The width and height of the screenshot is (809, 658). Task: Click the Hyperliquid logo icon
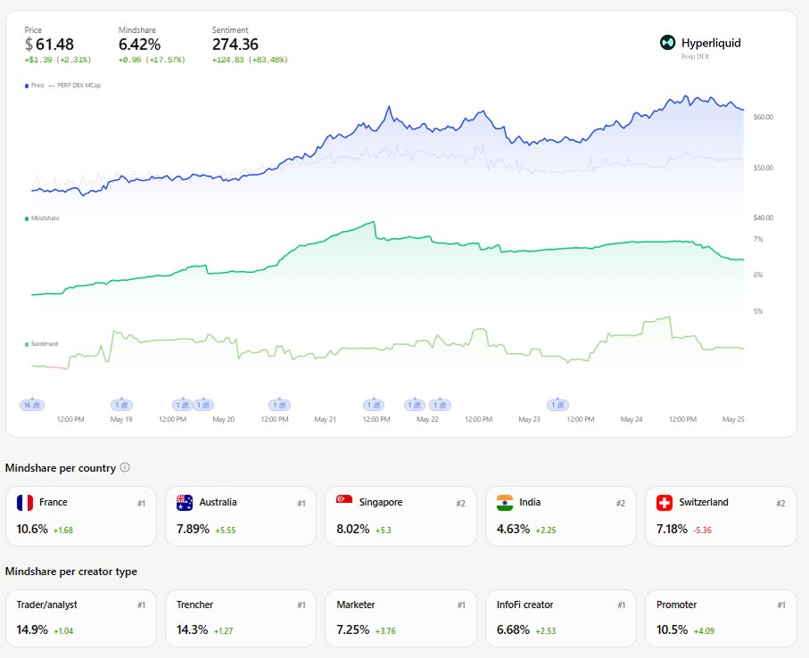668,42
